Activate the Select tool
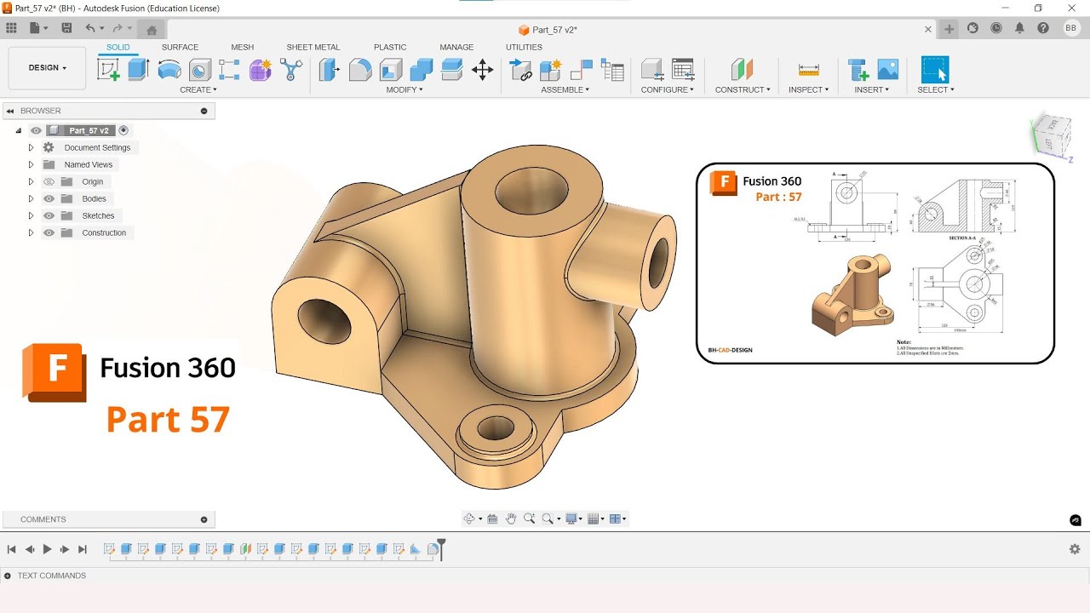 pyautogui.click(x=935, y=70)
